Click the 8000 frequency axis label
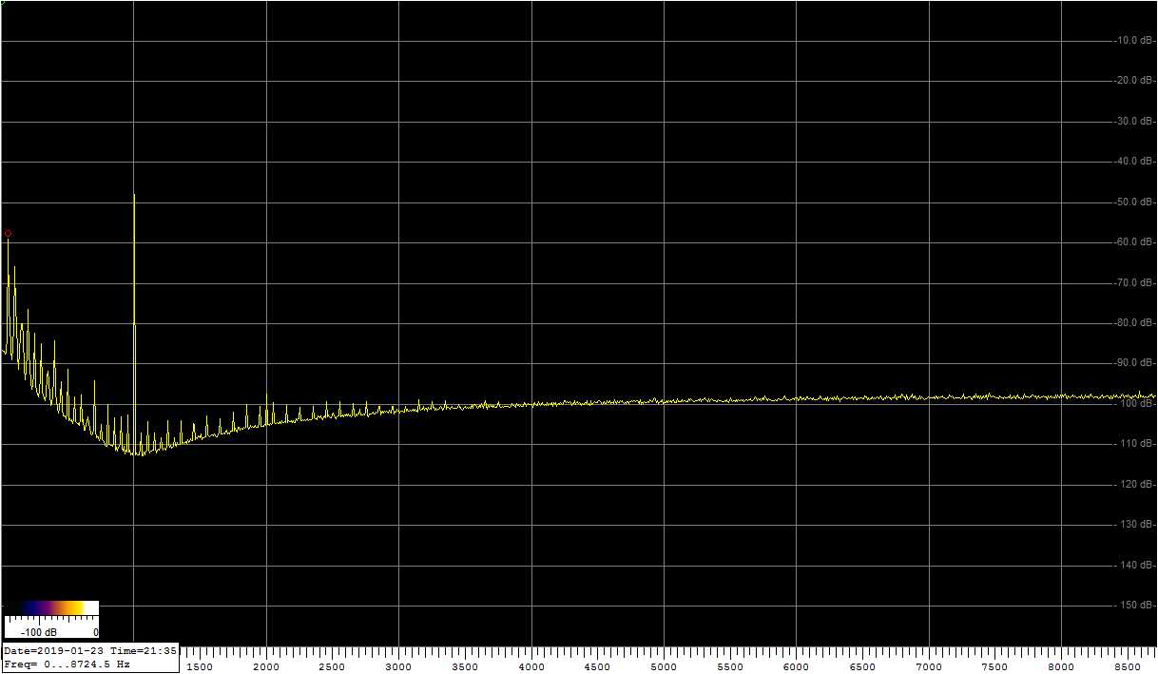Viewport: 1158px width, 674px height. [1061, 667]
